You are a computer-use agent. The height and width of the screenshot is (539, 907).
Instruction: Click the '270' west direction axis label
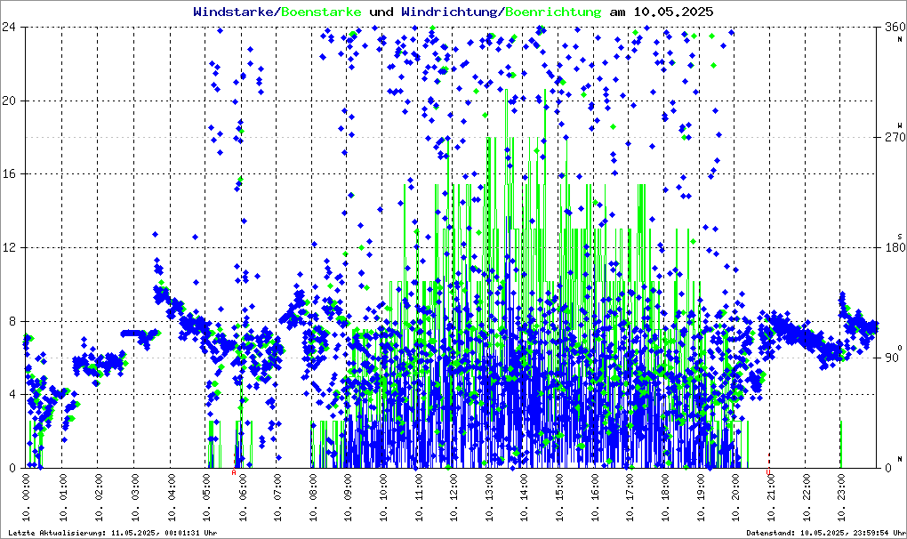(x=894, y=138)
